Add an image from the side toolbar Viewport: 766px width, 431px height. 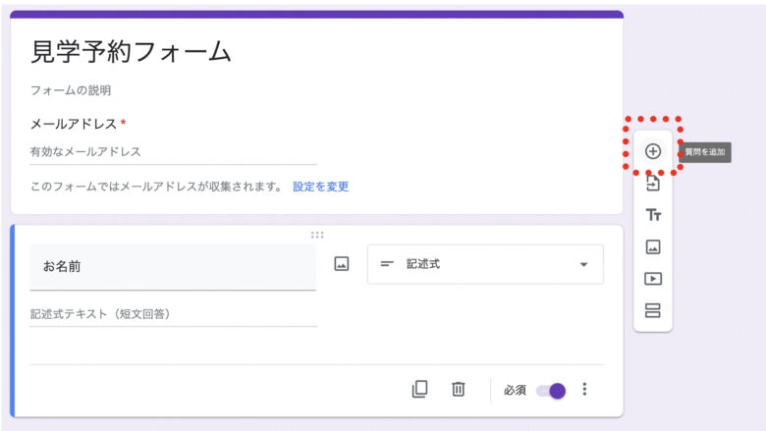point(653,247)
